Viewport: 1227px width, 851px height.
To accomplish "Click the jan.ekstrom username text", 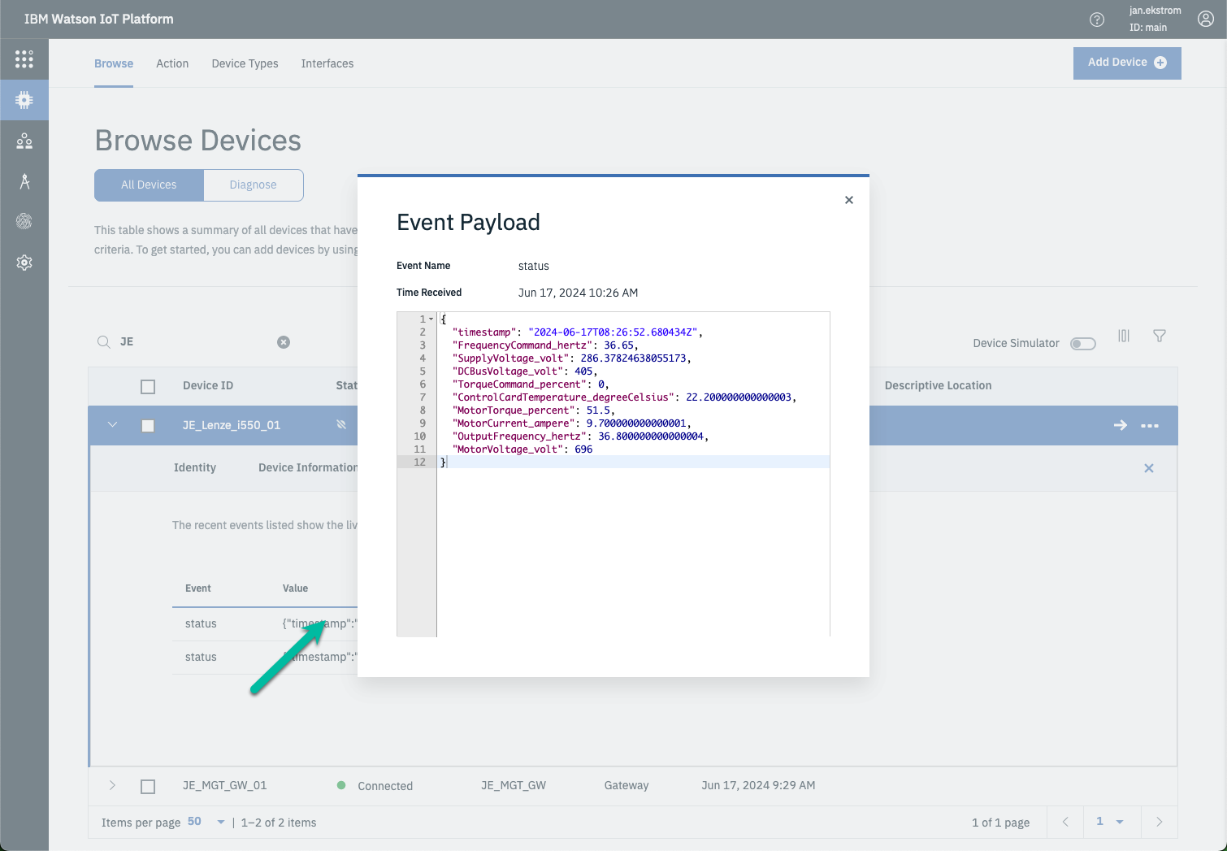I will [x=1155, y=11].
